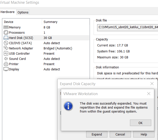Screen dimensions: 158x140
Task: Click the USB Controller icon
Action: (x=6, y=53)
